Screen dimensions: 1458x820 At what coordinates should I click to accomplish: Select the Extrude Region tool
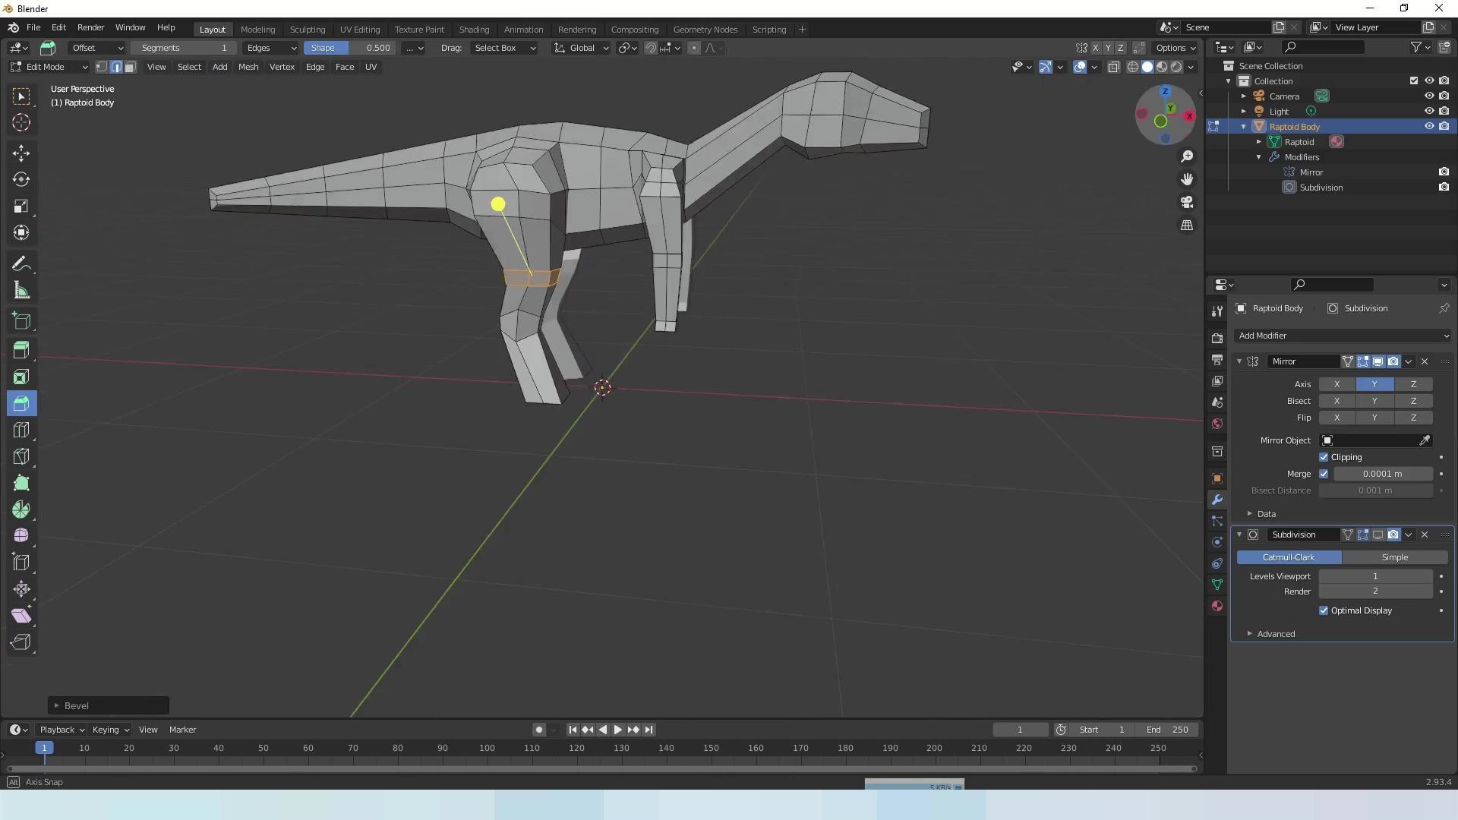point(21,350)
